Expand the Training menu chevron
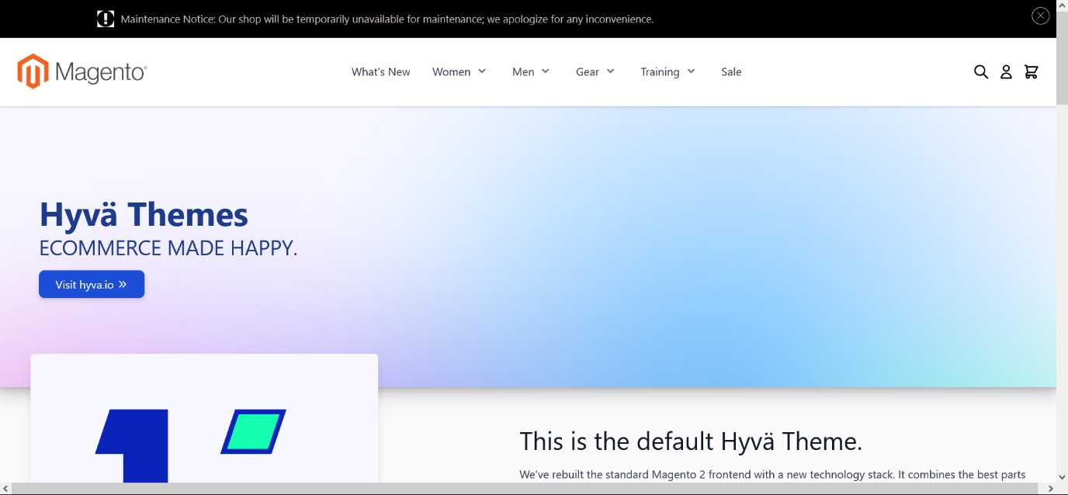Image resolution: width=1068 pixels, height=495 pixels. 691,71
